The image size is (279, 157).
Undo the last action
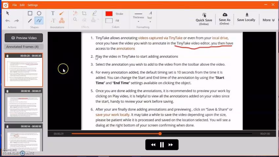8,21
